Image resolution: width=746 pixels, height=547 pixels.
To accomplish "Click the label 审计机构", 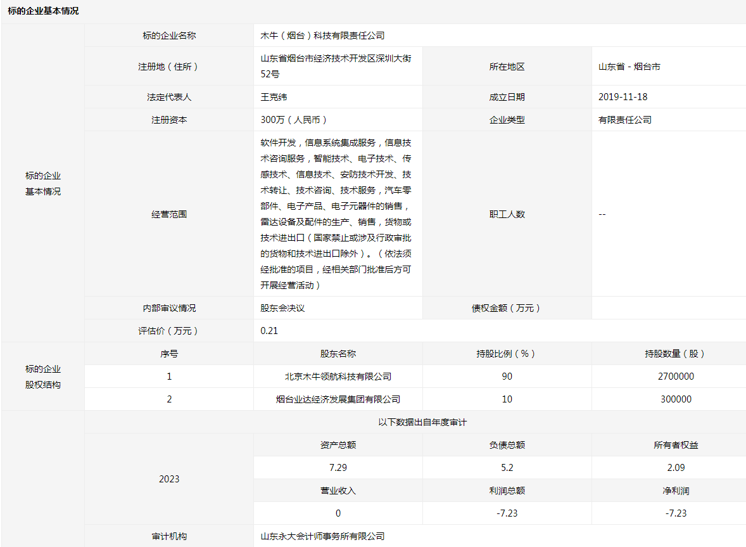I will click(169, 537).
